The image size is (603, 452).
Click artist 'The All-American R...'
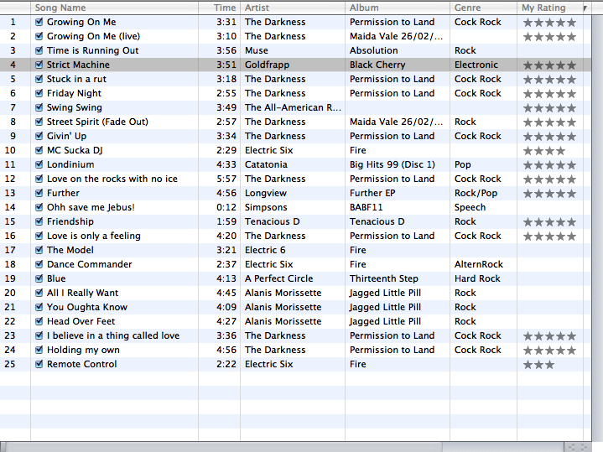[x=293, y=107]
